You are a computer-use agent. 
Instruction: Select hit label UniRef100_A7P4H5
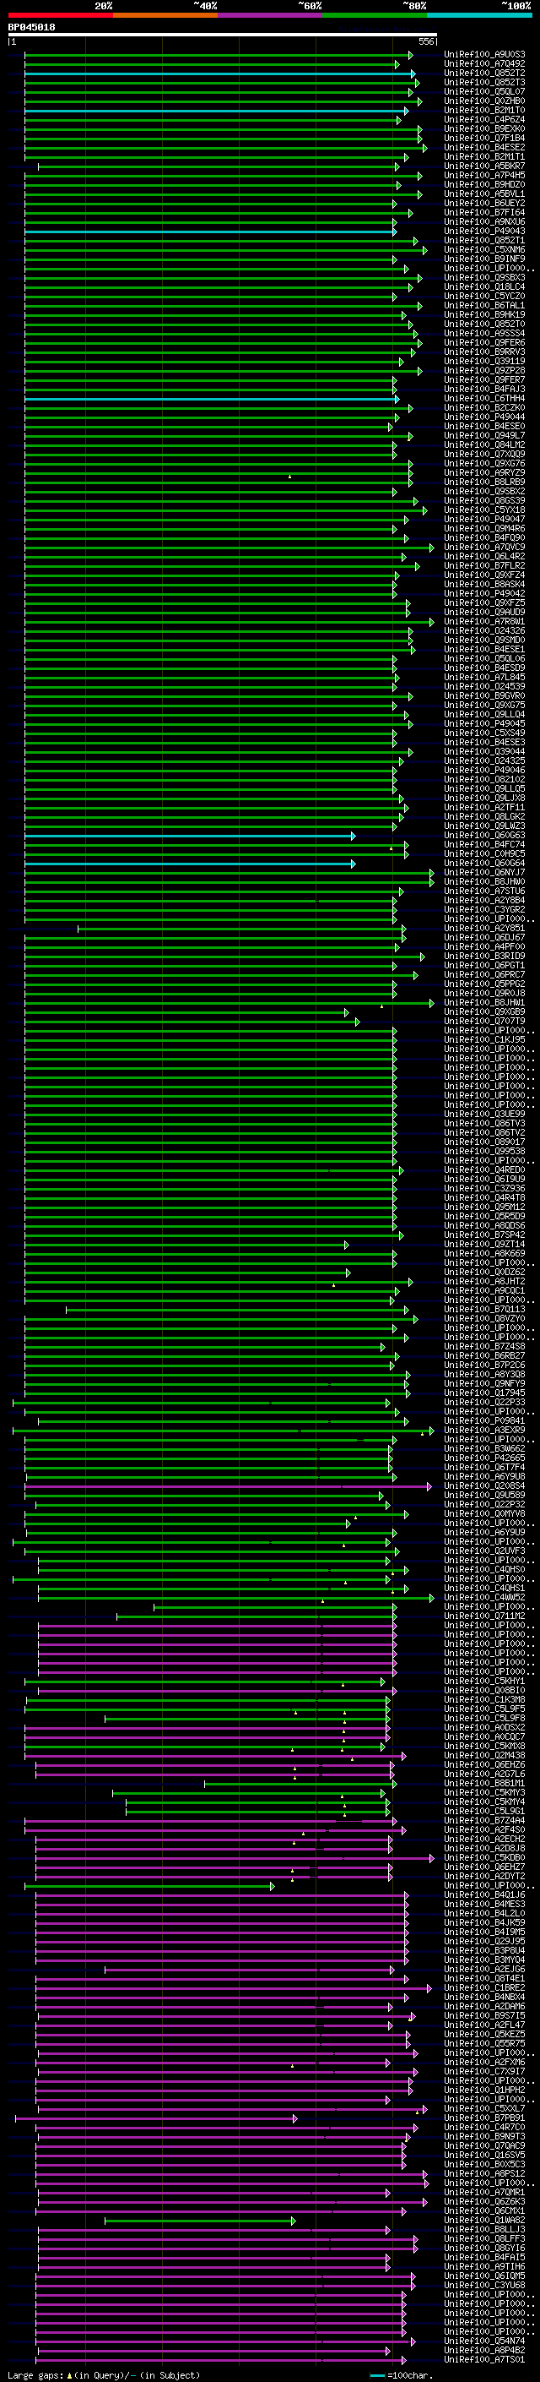484,176
